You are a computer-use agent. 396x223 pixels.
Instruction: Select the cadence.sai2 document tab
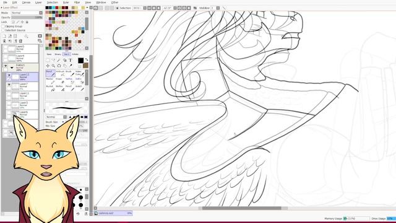[113, 213]
